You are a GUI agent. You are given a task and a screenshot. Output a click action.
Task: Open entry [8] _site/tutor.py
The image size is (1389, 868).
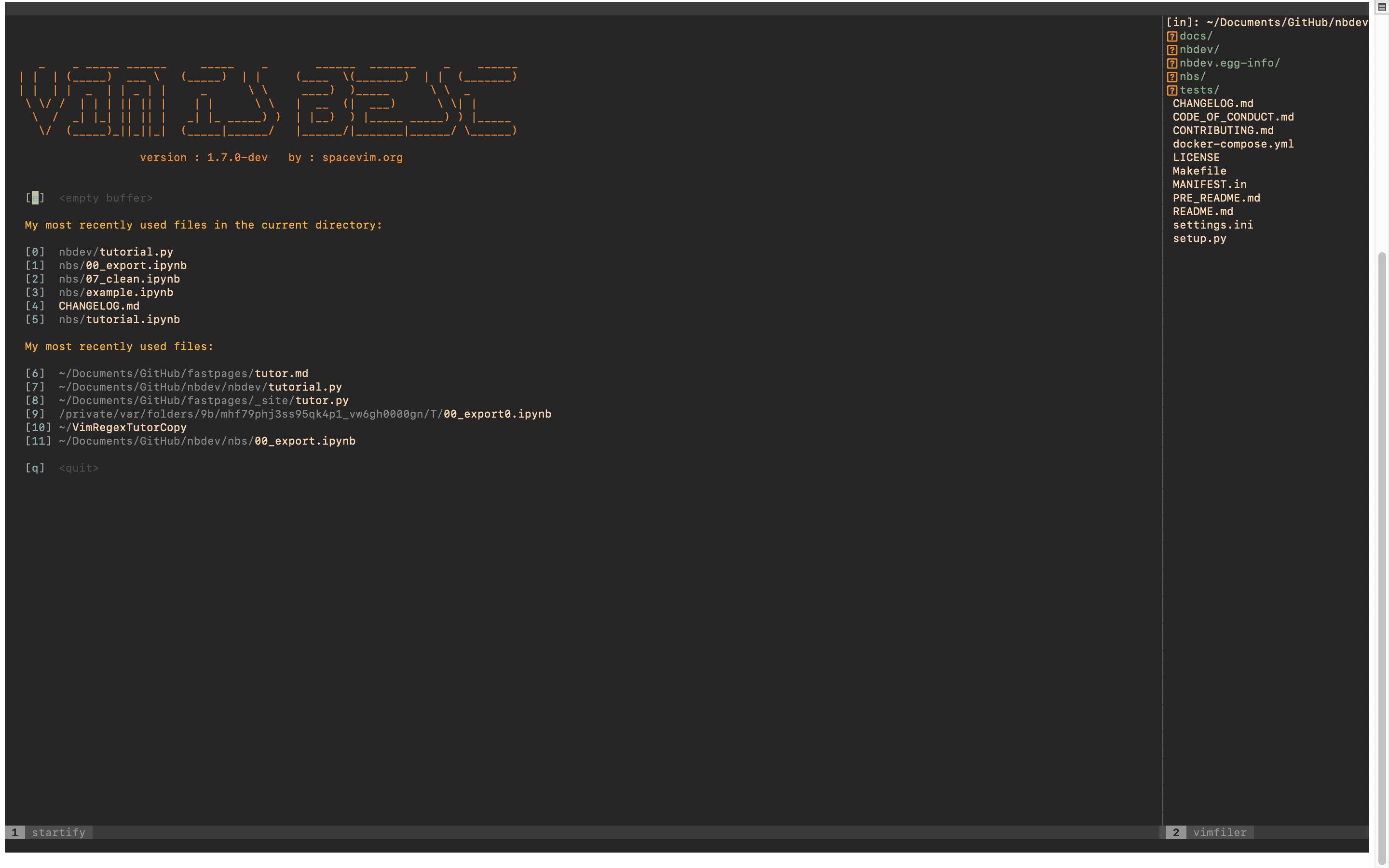[187, 401]
